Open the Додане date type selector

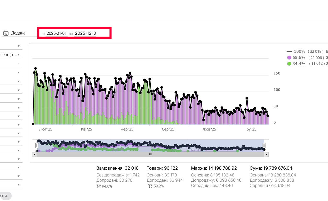(x=18, y=33)
